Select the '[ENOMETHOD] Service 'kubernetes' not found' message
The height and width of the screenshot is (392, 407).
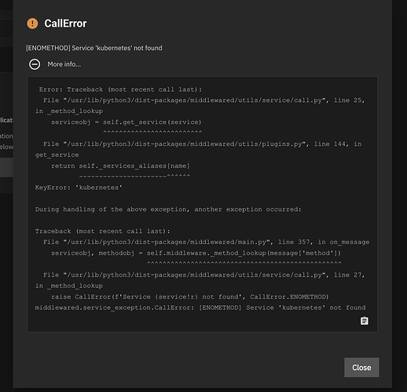(x=94, y=48)
